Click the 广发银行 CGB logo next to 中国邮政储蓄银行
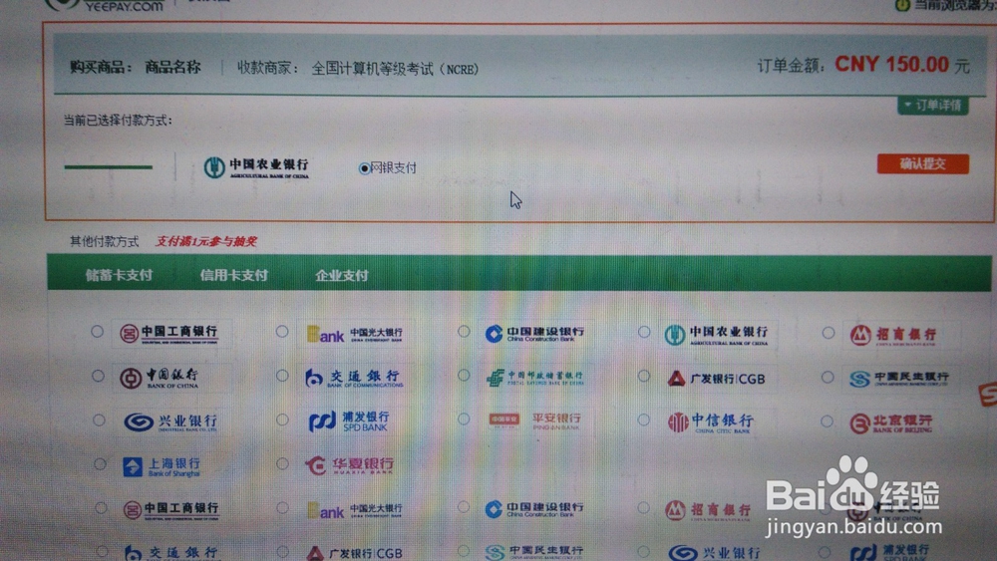This screenshot has width=997, height=561. pos(716,380)
